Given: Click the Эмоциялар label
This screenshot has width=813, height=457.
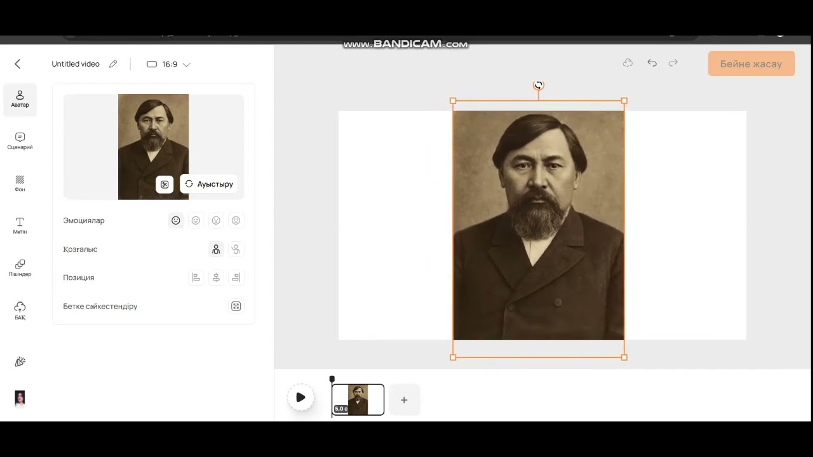Looking at the screenshot, I should [84, 221].
